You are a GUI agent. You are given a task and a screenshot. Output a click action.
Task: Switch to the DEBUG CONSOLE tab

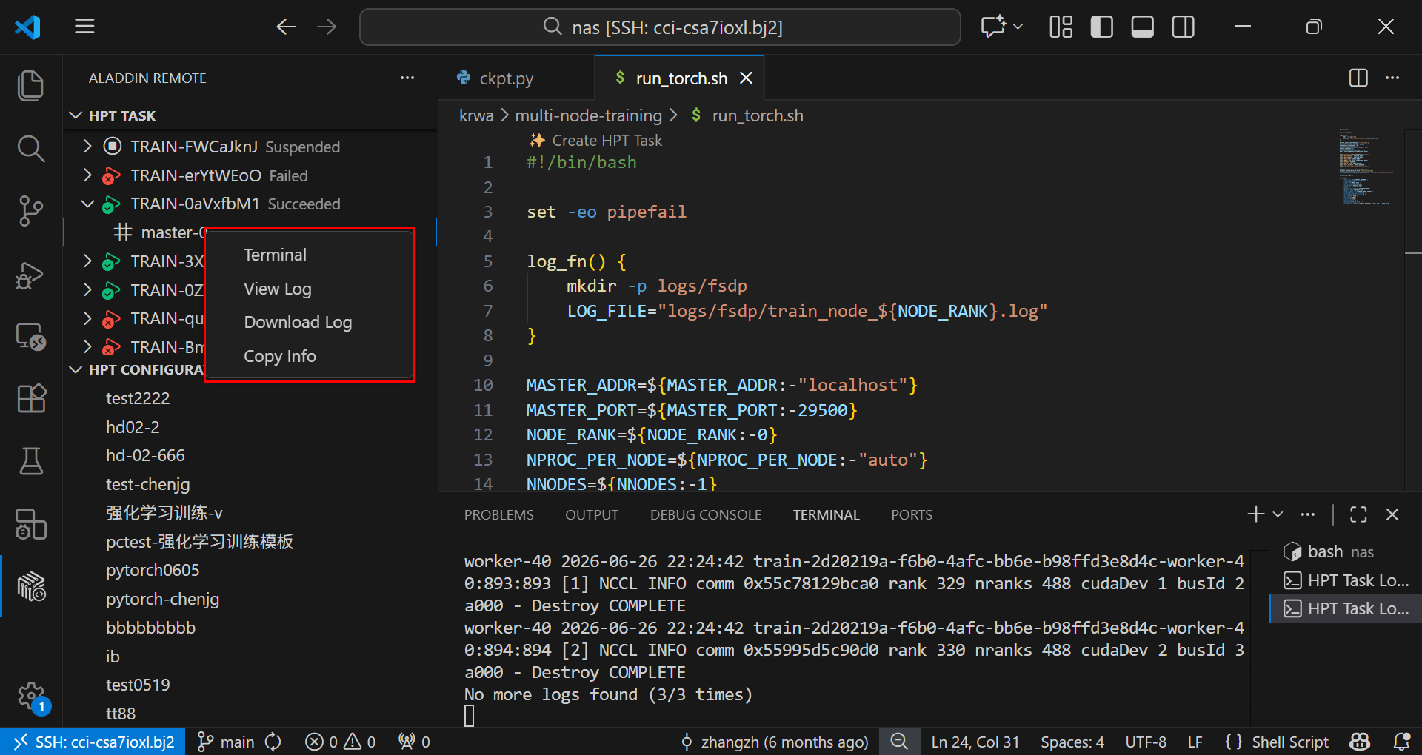(x=706, y=514)
